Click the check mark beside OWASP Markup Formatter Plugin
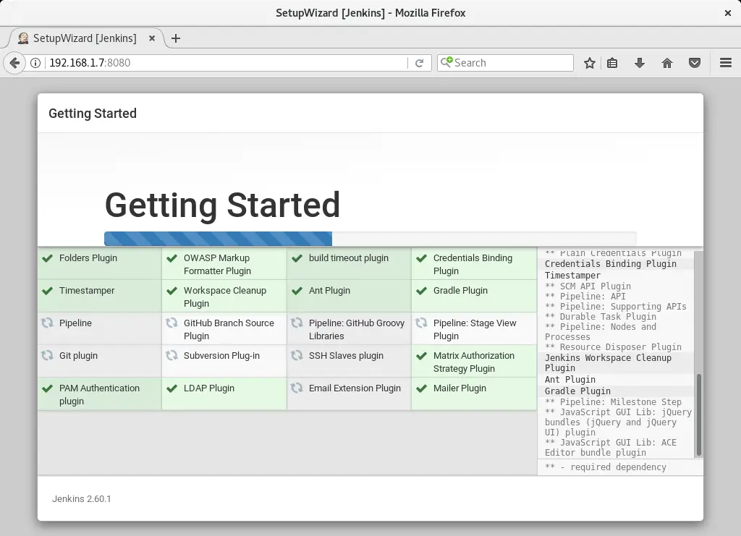 [172, 258]
